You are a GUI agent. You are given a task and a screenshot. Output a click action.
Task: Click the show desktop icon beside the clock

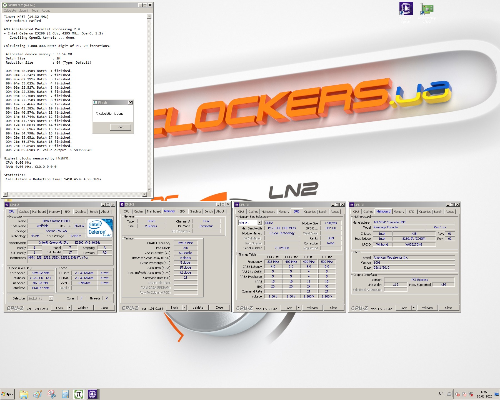tap(497, 394)
